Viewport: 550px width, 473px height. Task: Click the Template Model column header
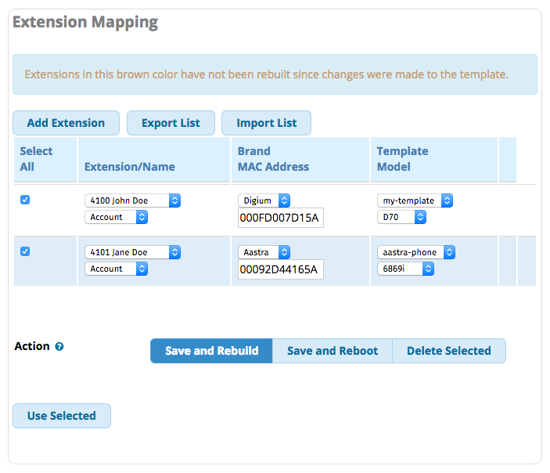click(x=402, y=159)
